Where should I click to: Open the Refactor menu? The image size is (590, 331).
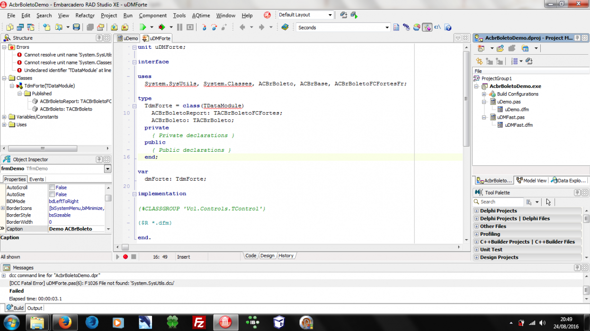point(85,15)
